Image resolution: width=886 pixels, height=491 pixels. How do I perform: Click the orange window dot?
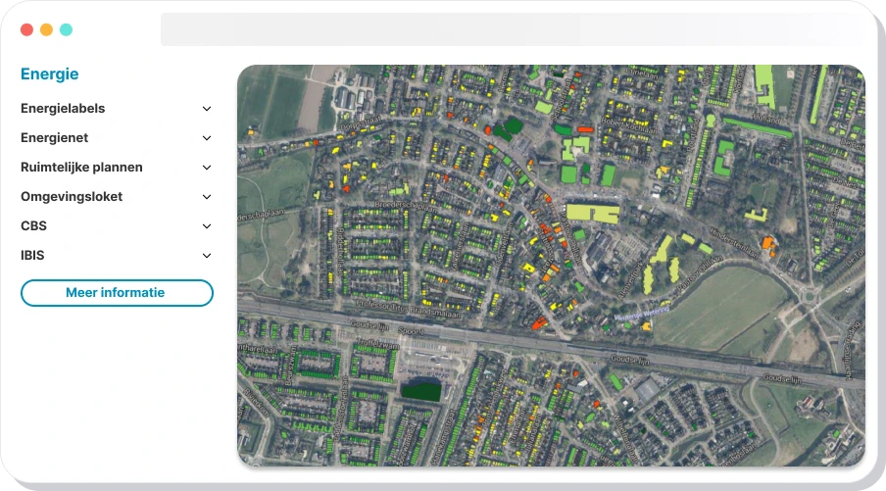46,29
